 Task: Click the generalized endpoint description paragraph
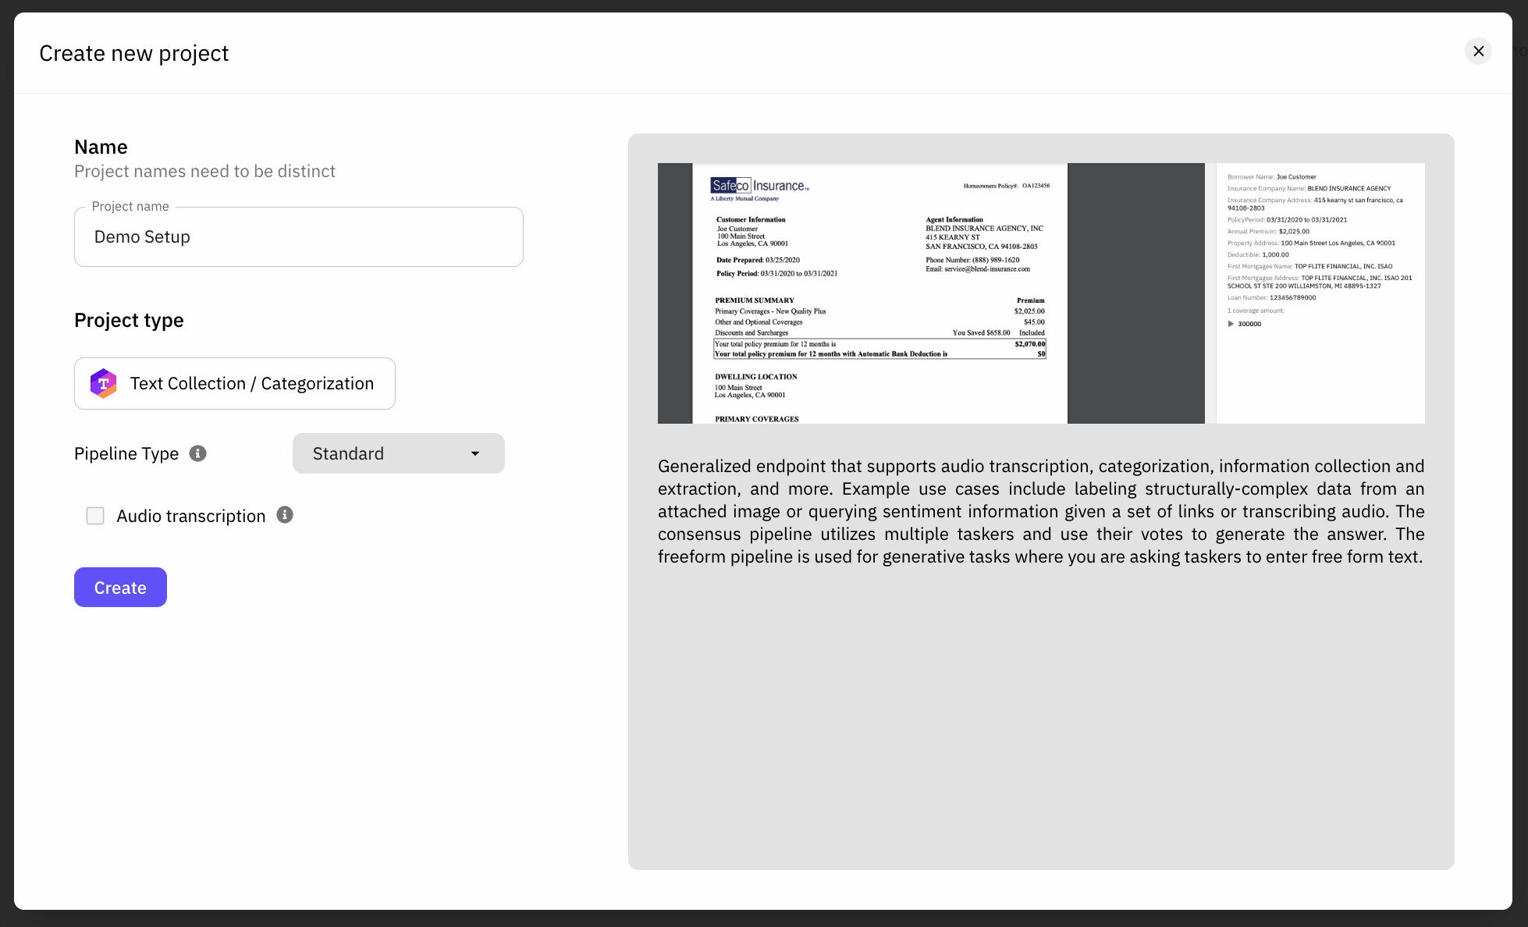click(x=1040, y=511)
